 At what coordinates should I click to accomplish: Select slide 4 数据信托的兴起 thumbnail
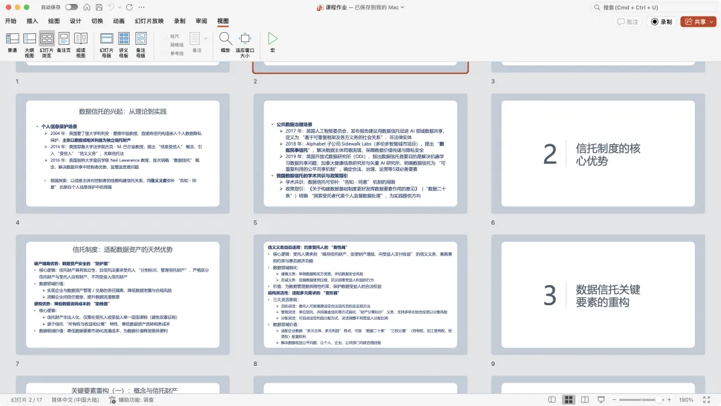tap(123, 154)
